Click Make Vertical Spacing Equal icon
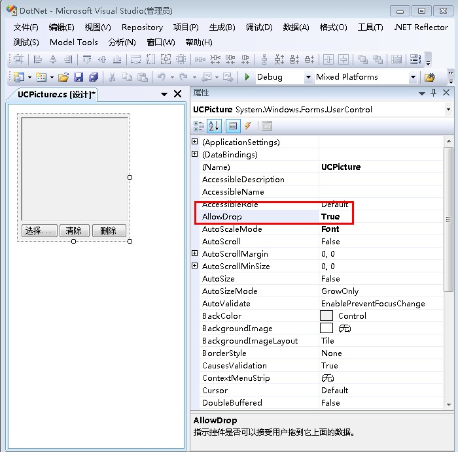This screenshot has width=458, height=452. [264, 59]
